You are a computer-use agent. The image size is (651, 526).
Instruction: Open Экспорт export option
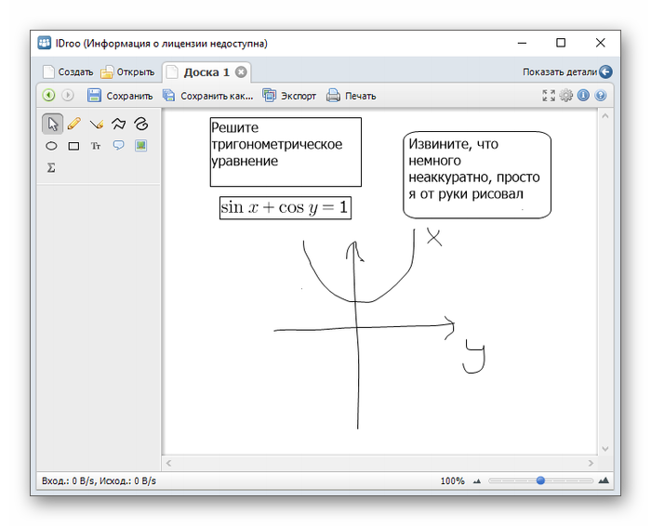(289, 96)
